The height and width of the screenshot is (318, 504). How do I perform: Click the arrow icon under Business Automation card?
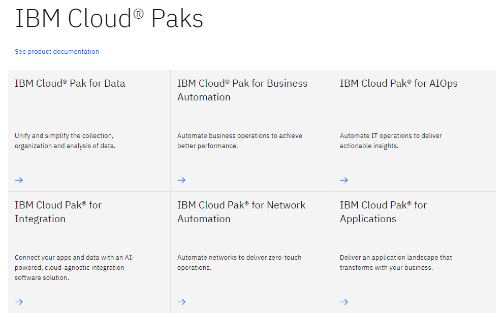click(x=181, y=180)
